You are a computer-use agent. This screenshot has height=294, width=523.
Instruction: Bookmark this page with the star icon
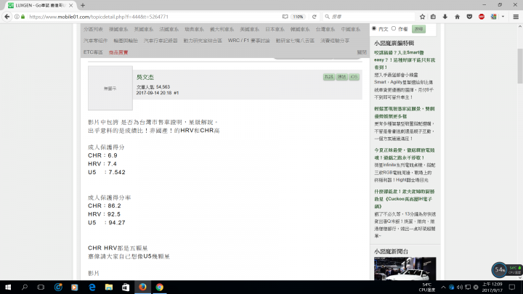click(x=422, y=17)
